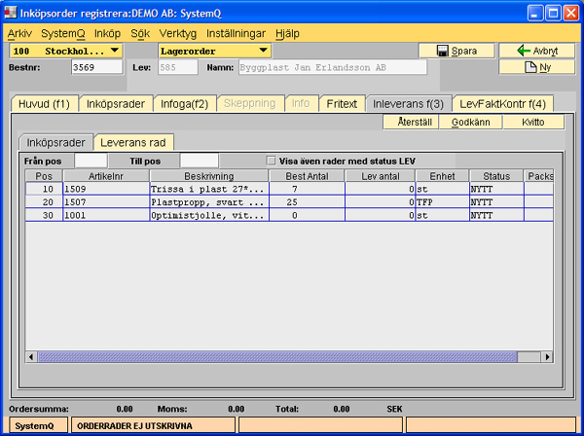Click the Kvitto button

click(533, 122)
